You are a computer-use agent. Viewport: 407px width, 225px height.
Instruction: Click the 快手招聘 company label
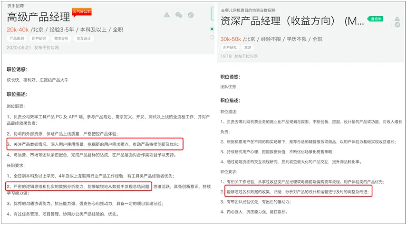[15, 6]
